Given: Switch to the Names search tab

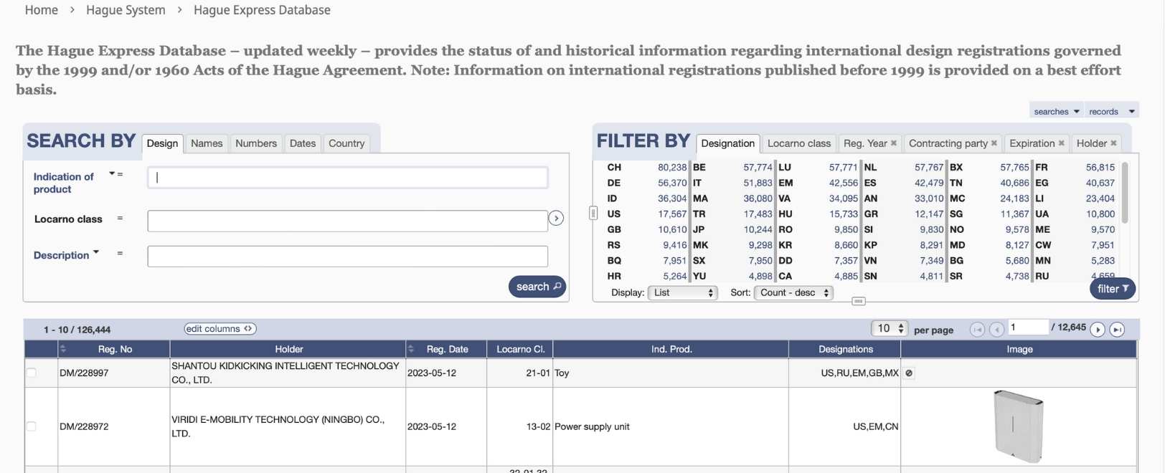Looking at the screenshot, I should [x=207, y=143].
